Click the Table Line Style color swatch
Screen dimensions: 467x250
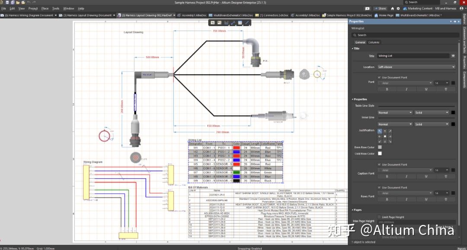click(453, 113)
